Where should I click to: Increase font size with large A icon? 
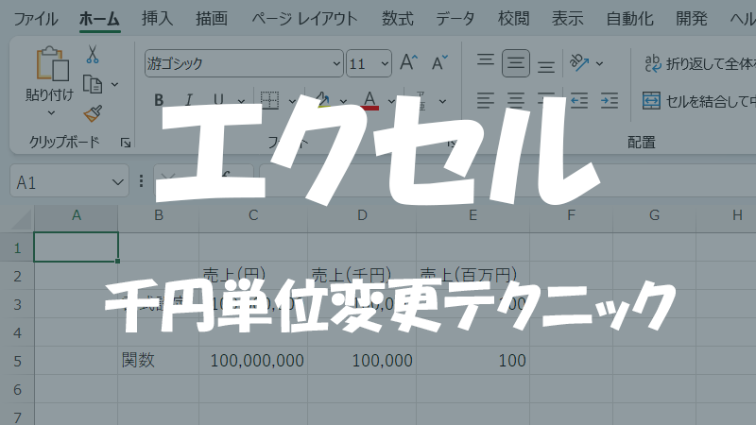[408, 63]
